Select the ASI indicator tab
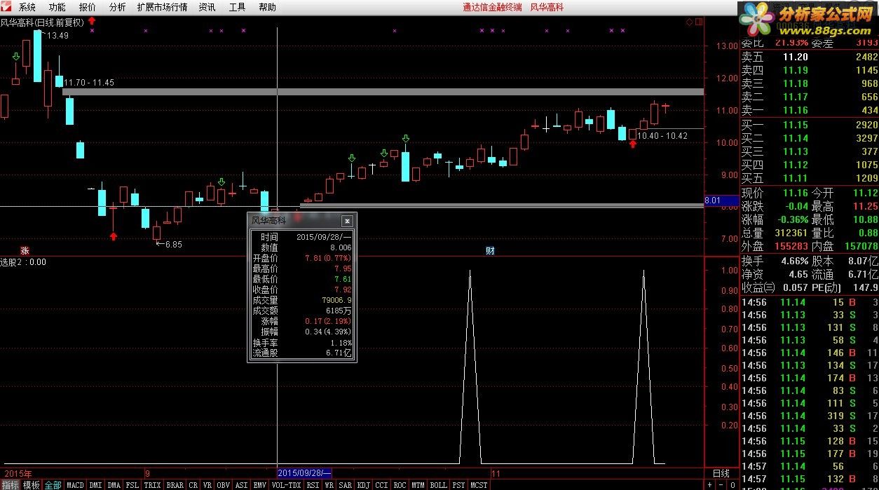Screen dimensions: 879x490 coord(242,484)
